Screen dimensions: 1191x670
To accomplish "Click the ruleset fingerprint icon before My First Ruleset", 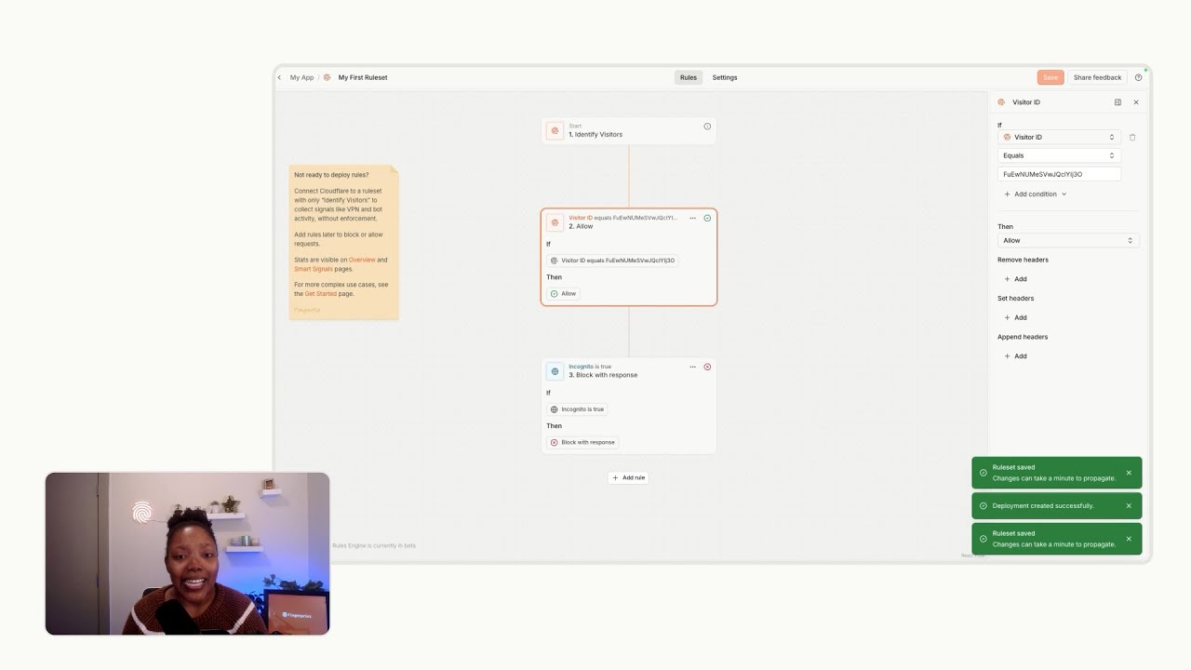I will [x=327, y=77].
